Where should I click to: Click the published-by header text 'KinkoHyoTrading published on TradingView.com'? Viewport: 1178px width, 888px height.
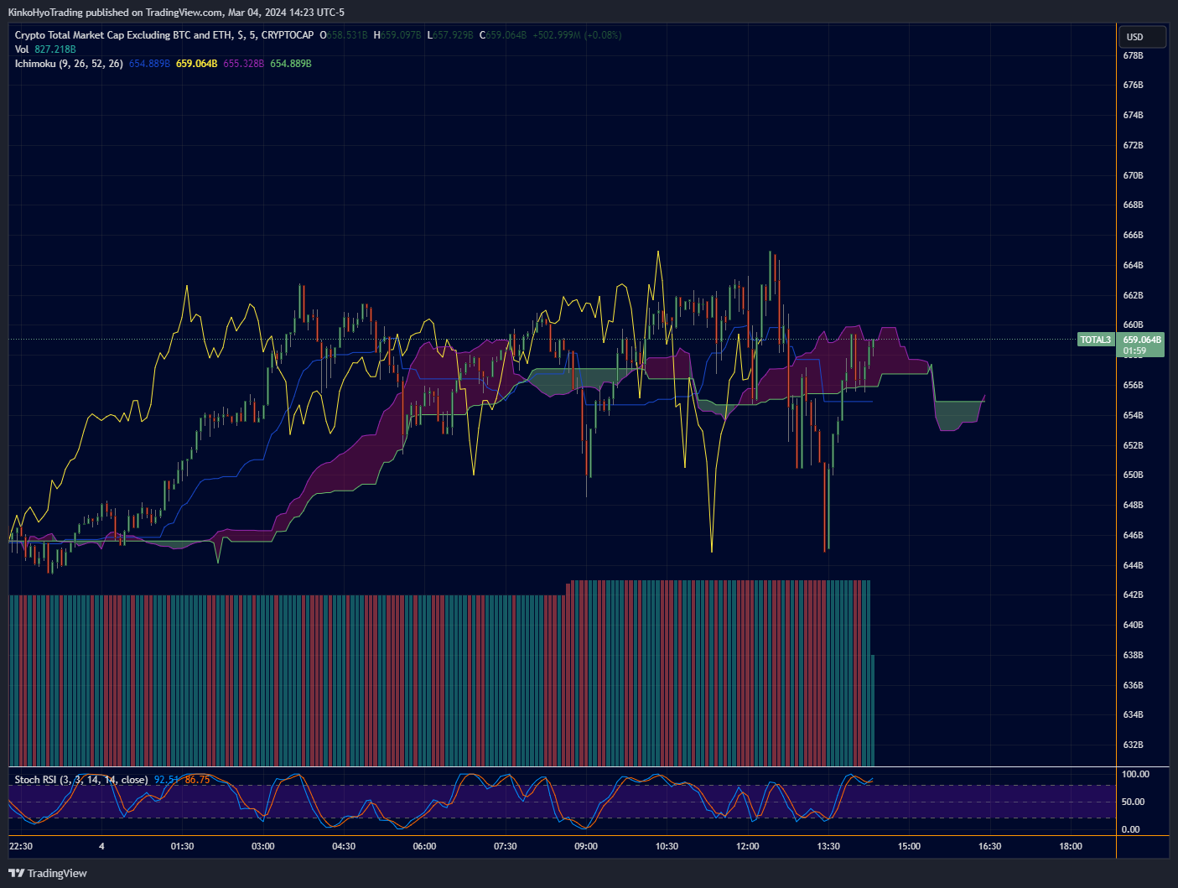(x=115, y=13)
